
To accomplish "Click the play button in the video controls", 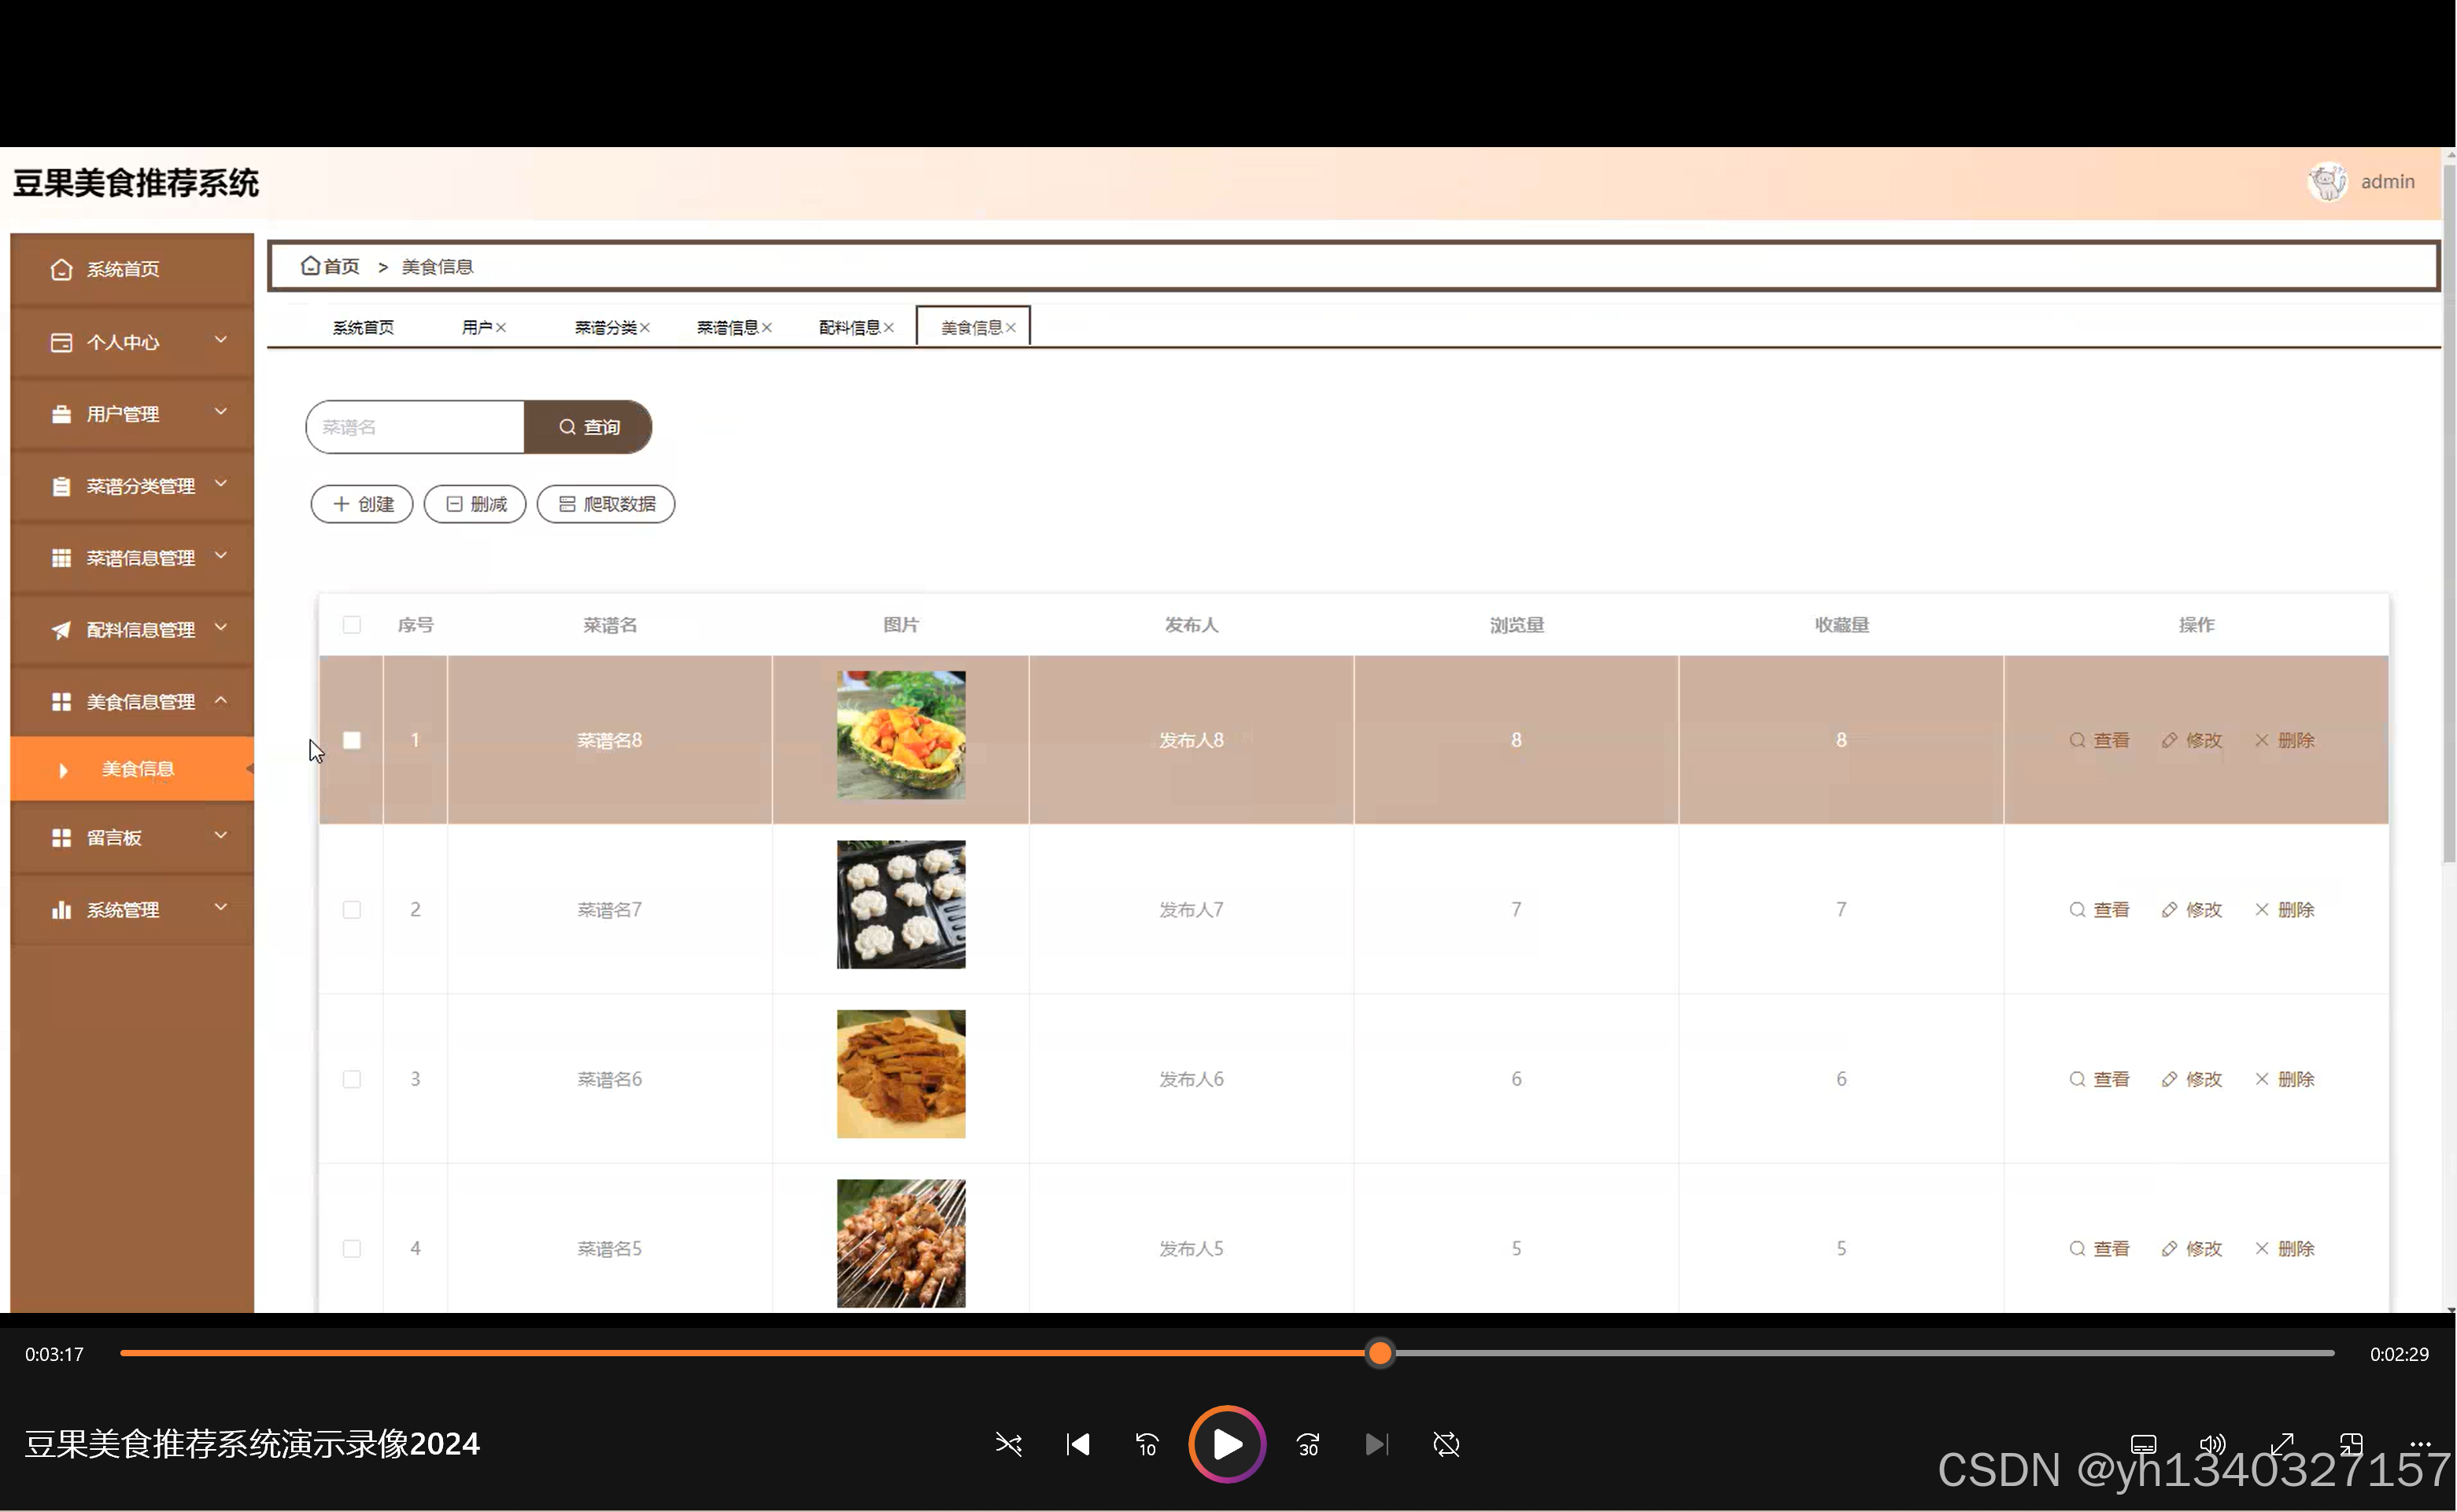I will point(1226,1444).
